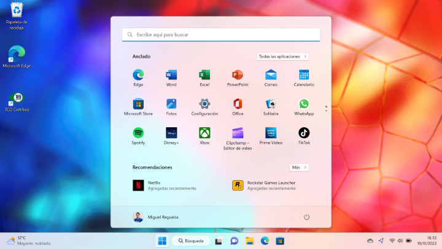Viewport: 442px width, 249px height.
Task: Open weather widget showing 12°C
Action: (28, 240)
